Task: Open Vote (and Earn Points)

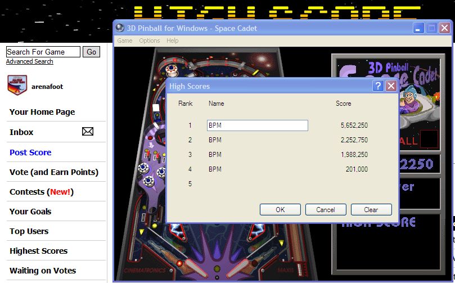Action: pyautogui.click(x=54, y=172)
